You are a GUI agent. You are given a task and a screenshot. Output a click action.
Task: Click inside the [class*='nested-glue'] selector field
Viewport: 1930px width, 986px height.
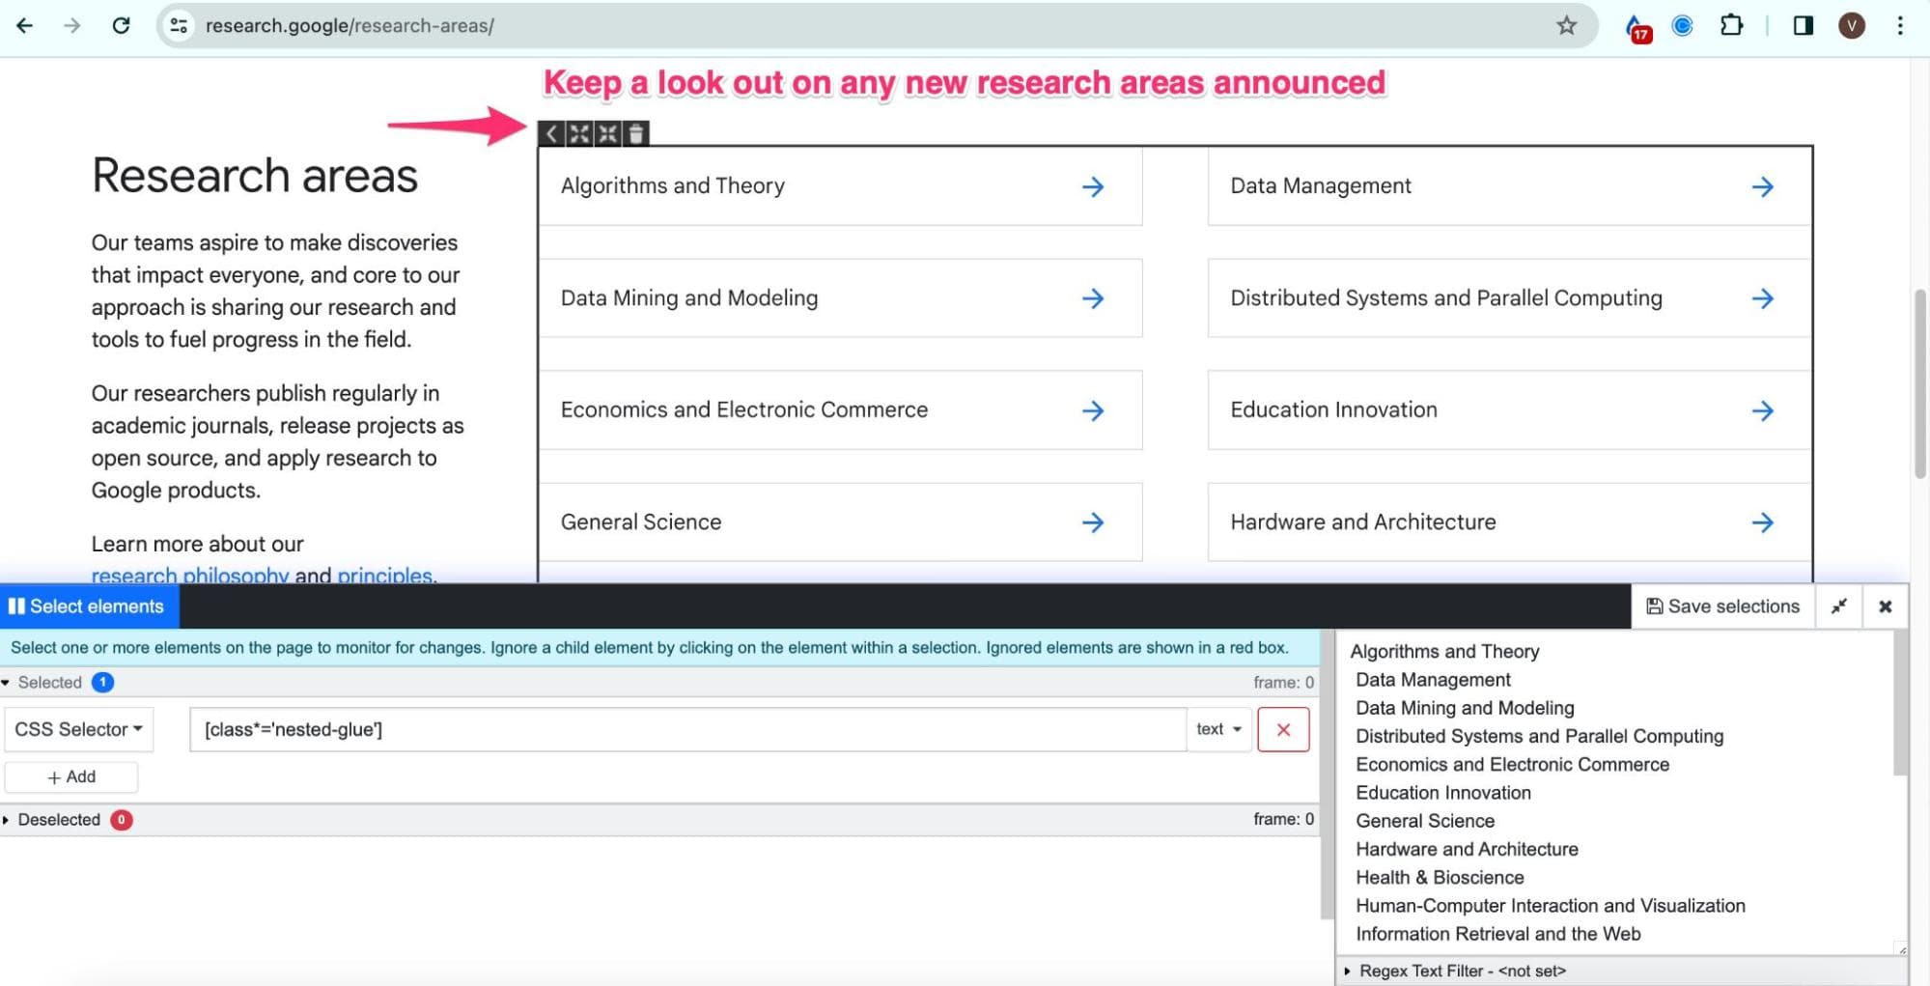click(x=676, y=729)
